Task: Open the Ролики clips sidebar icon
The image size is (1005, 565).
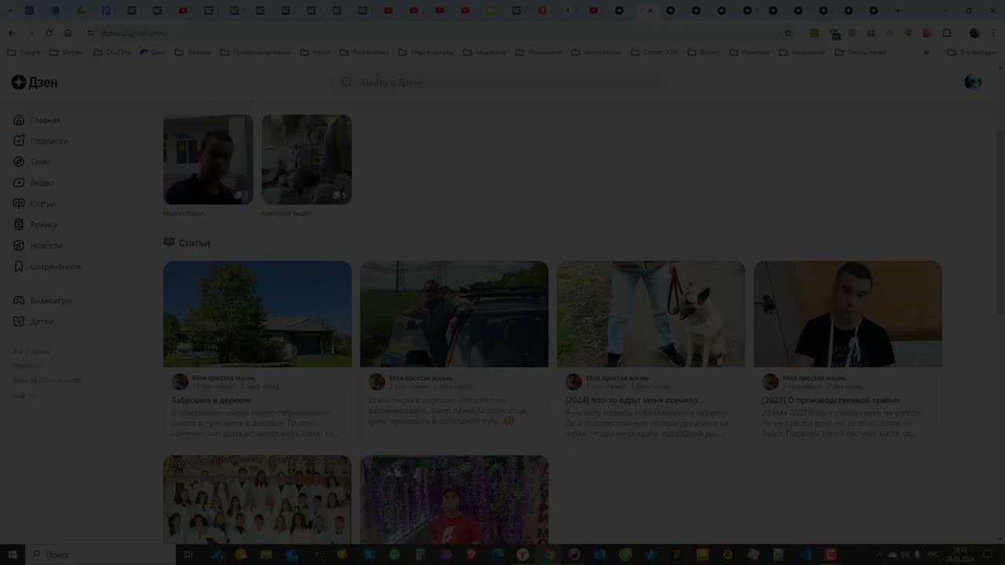Action: [x=19, y=224]
